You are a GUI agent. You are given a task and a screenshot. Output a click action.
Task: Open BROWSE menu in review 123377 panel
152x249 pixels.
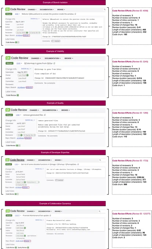pos(58,211)
